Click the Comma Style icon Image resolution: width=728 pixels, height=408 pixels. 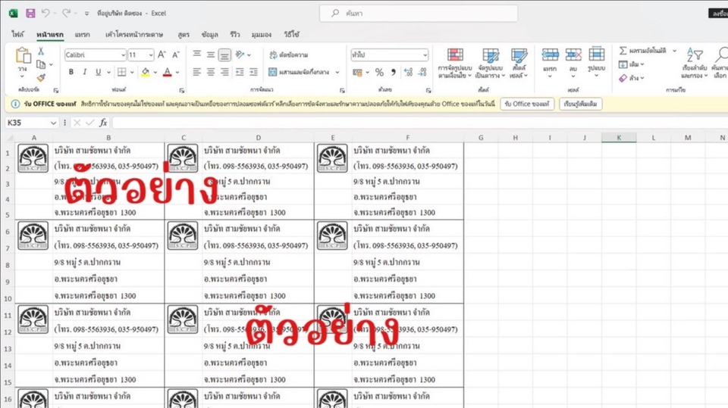(394, 73)
